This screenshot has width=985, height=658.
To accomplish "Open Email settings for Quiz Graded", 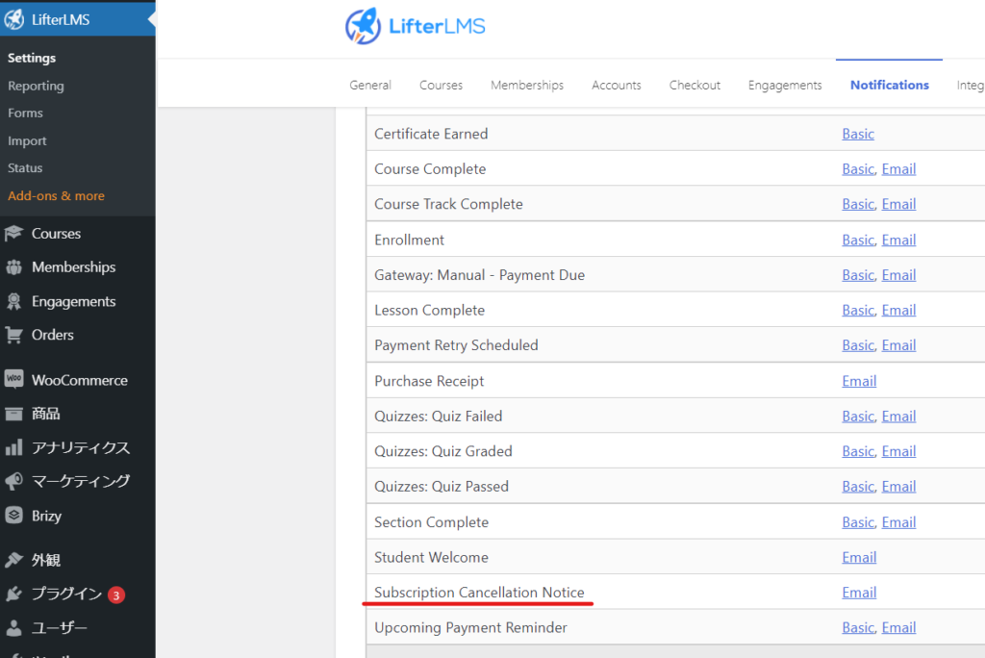I will tap(899, 452).
